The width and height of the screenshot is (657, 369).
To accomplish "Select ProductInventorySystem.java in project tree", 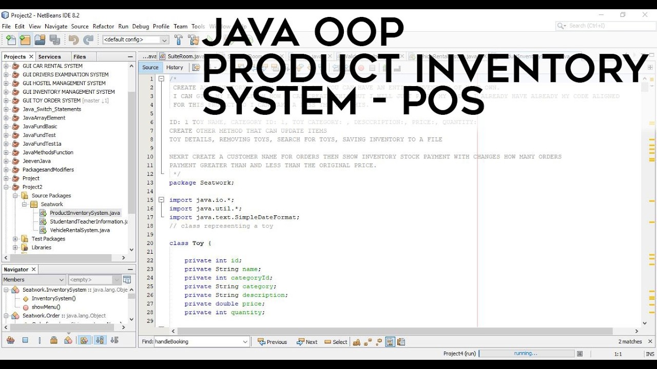I will [85, 213].
